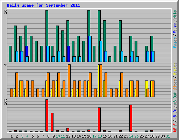Click the day label "23"
This screenshot has width=179, height=140.
coord(126,136)
